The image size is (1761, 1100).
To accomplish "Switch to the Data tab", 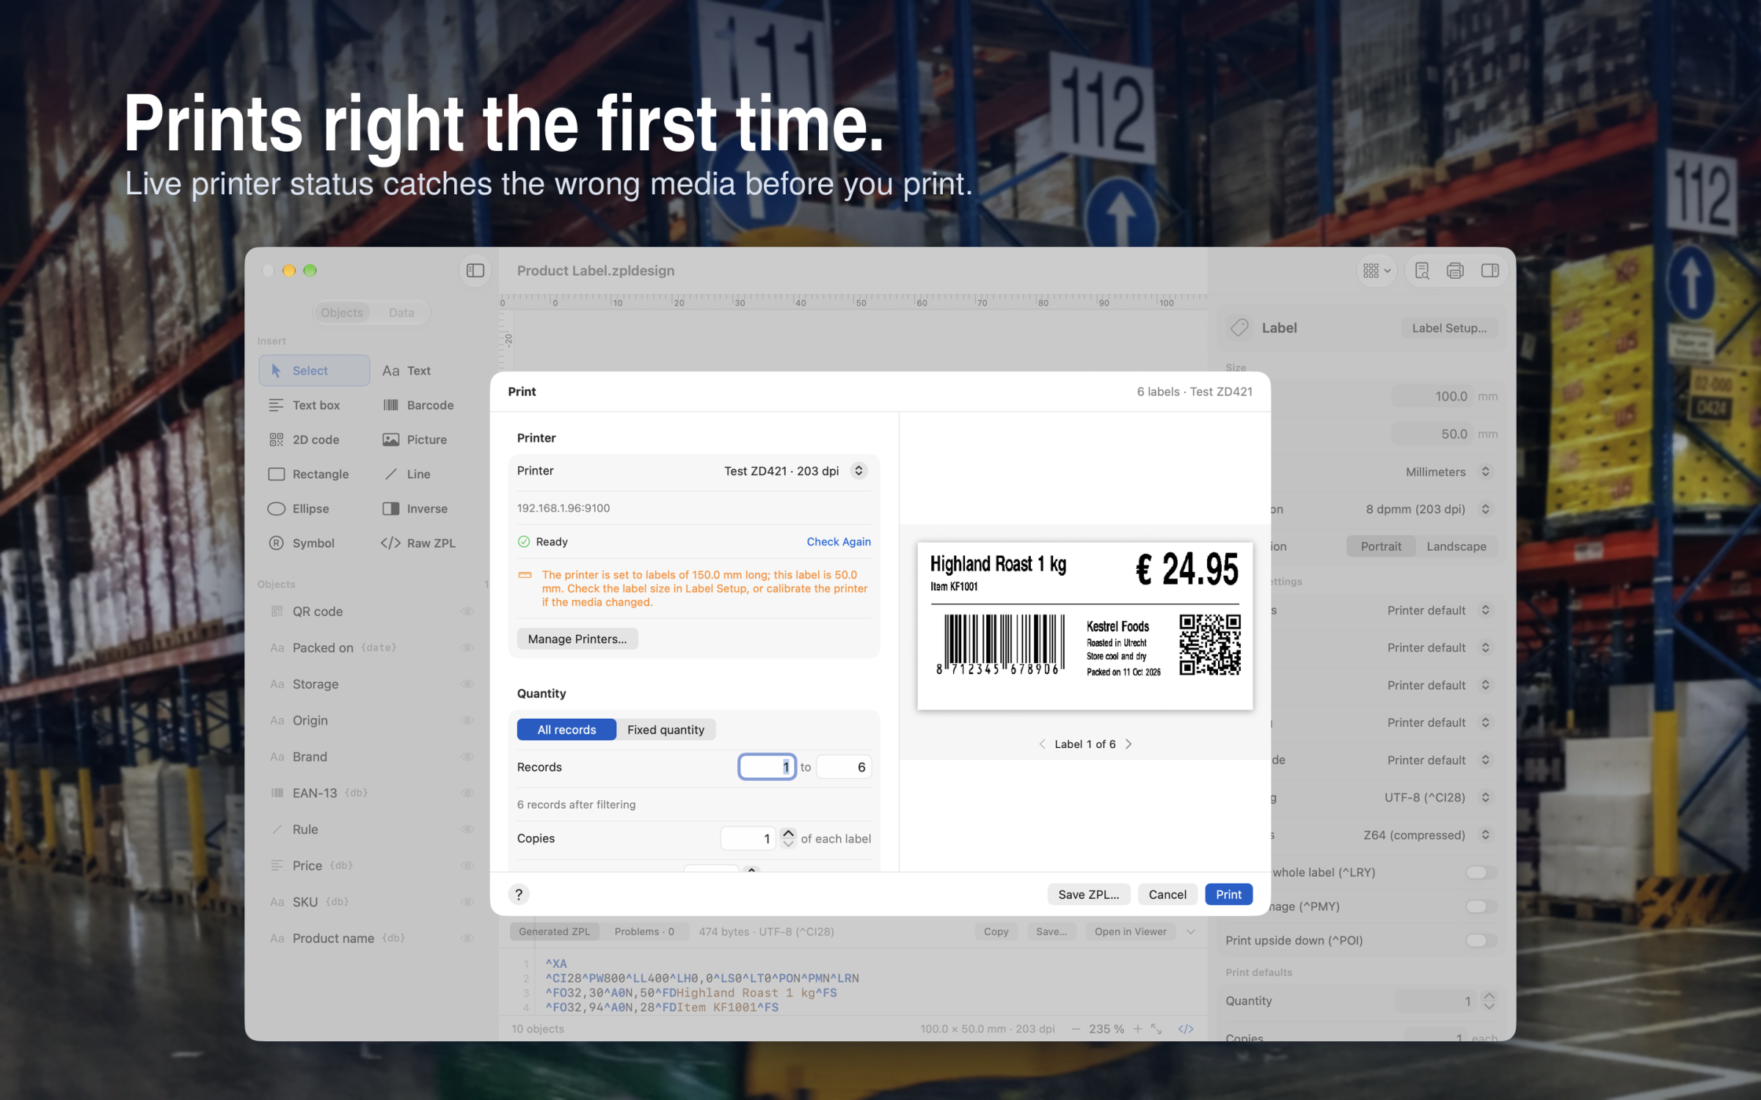I will 401,312.
